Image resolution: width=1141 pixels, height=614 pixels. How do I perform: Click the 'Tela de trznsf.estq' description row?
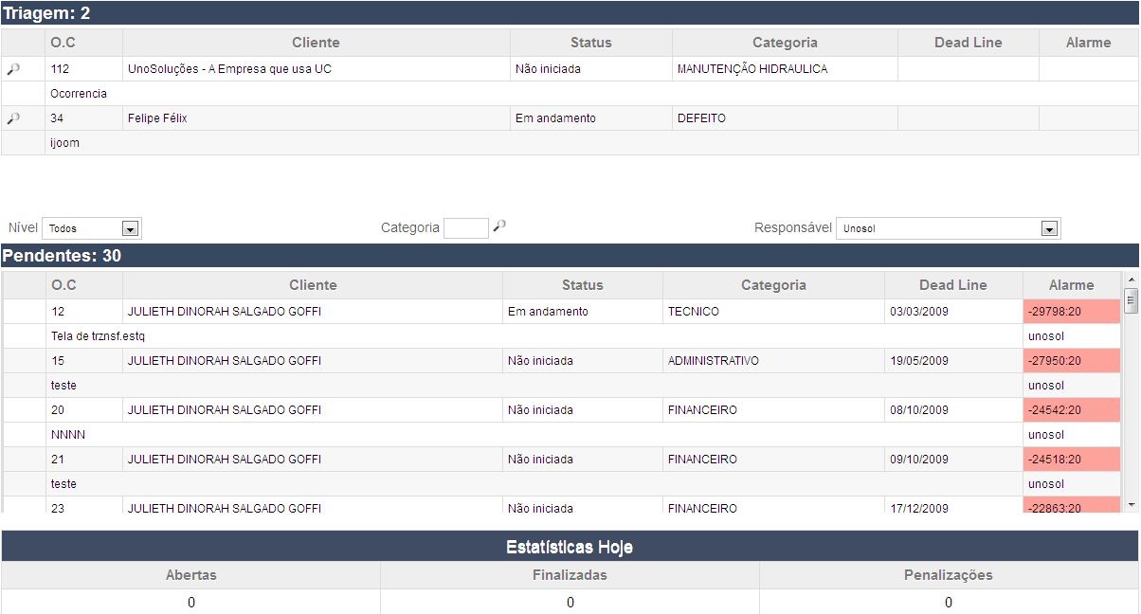click(99, 336)
